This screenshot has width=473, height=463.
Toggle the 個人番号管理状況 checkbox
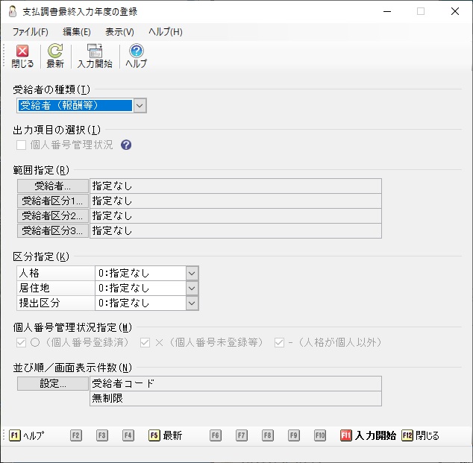pos(22,145)
